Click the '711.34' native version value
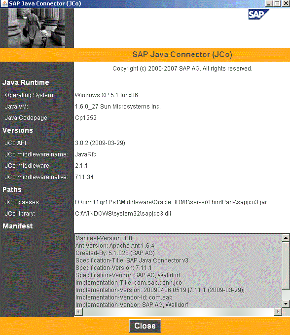This screenshot has height=335, width=290. click(84, 177)
